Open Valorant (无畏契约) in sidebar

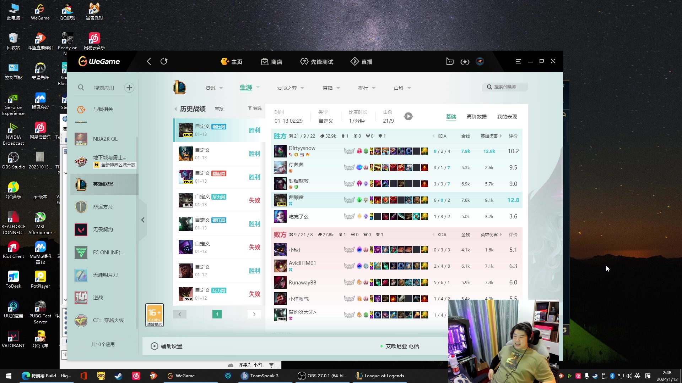pyautogui.click(x=103, y=229)
